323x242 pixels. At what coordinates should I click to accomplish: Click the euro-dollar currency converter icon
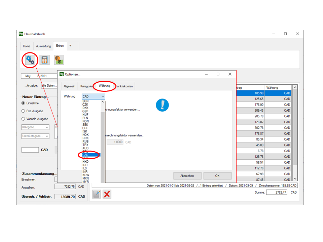coord(59,60)
